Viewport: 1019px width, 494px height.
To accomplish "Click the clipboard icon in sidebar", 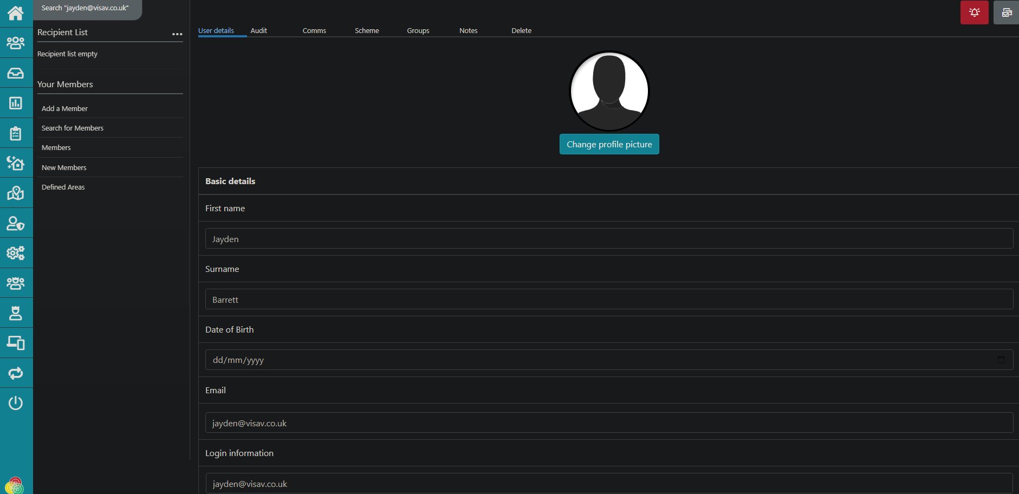I will [16, 133].
